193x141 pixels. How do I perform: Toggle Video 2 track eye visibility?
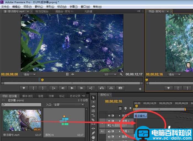109,116
